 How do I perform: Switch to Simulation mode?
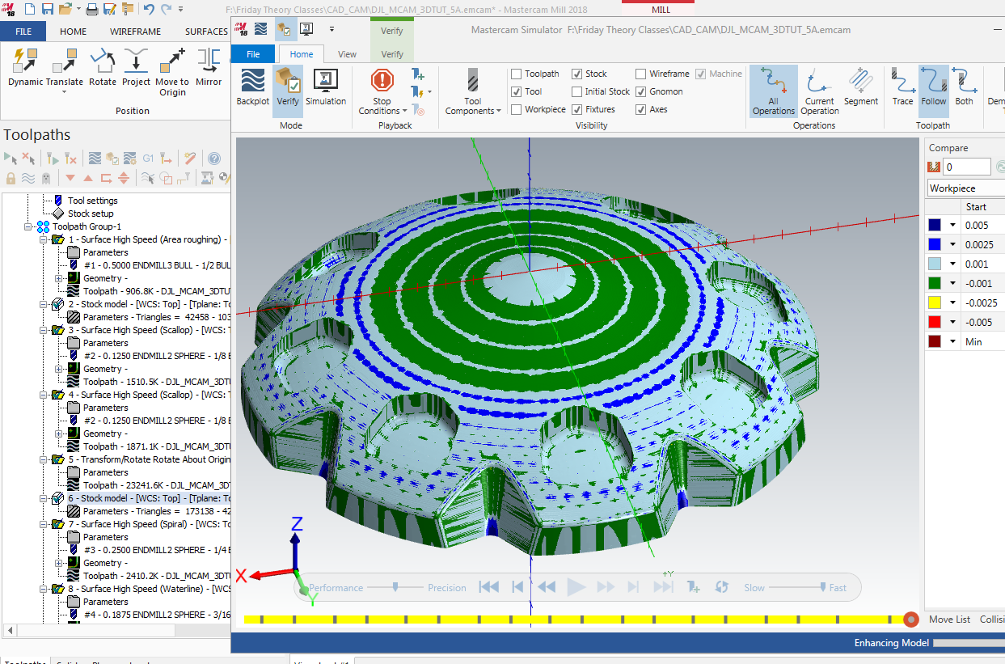(x=326, y=87)
